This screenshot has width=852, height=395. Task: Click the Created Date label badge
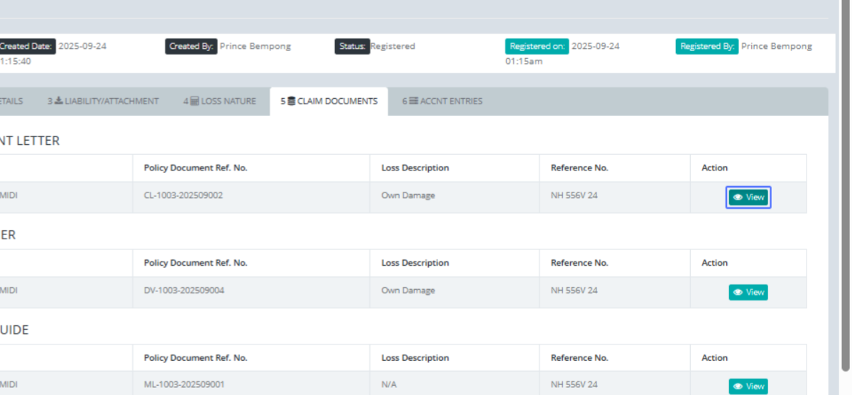[x=26, y=46]
